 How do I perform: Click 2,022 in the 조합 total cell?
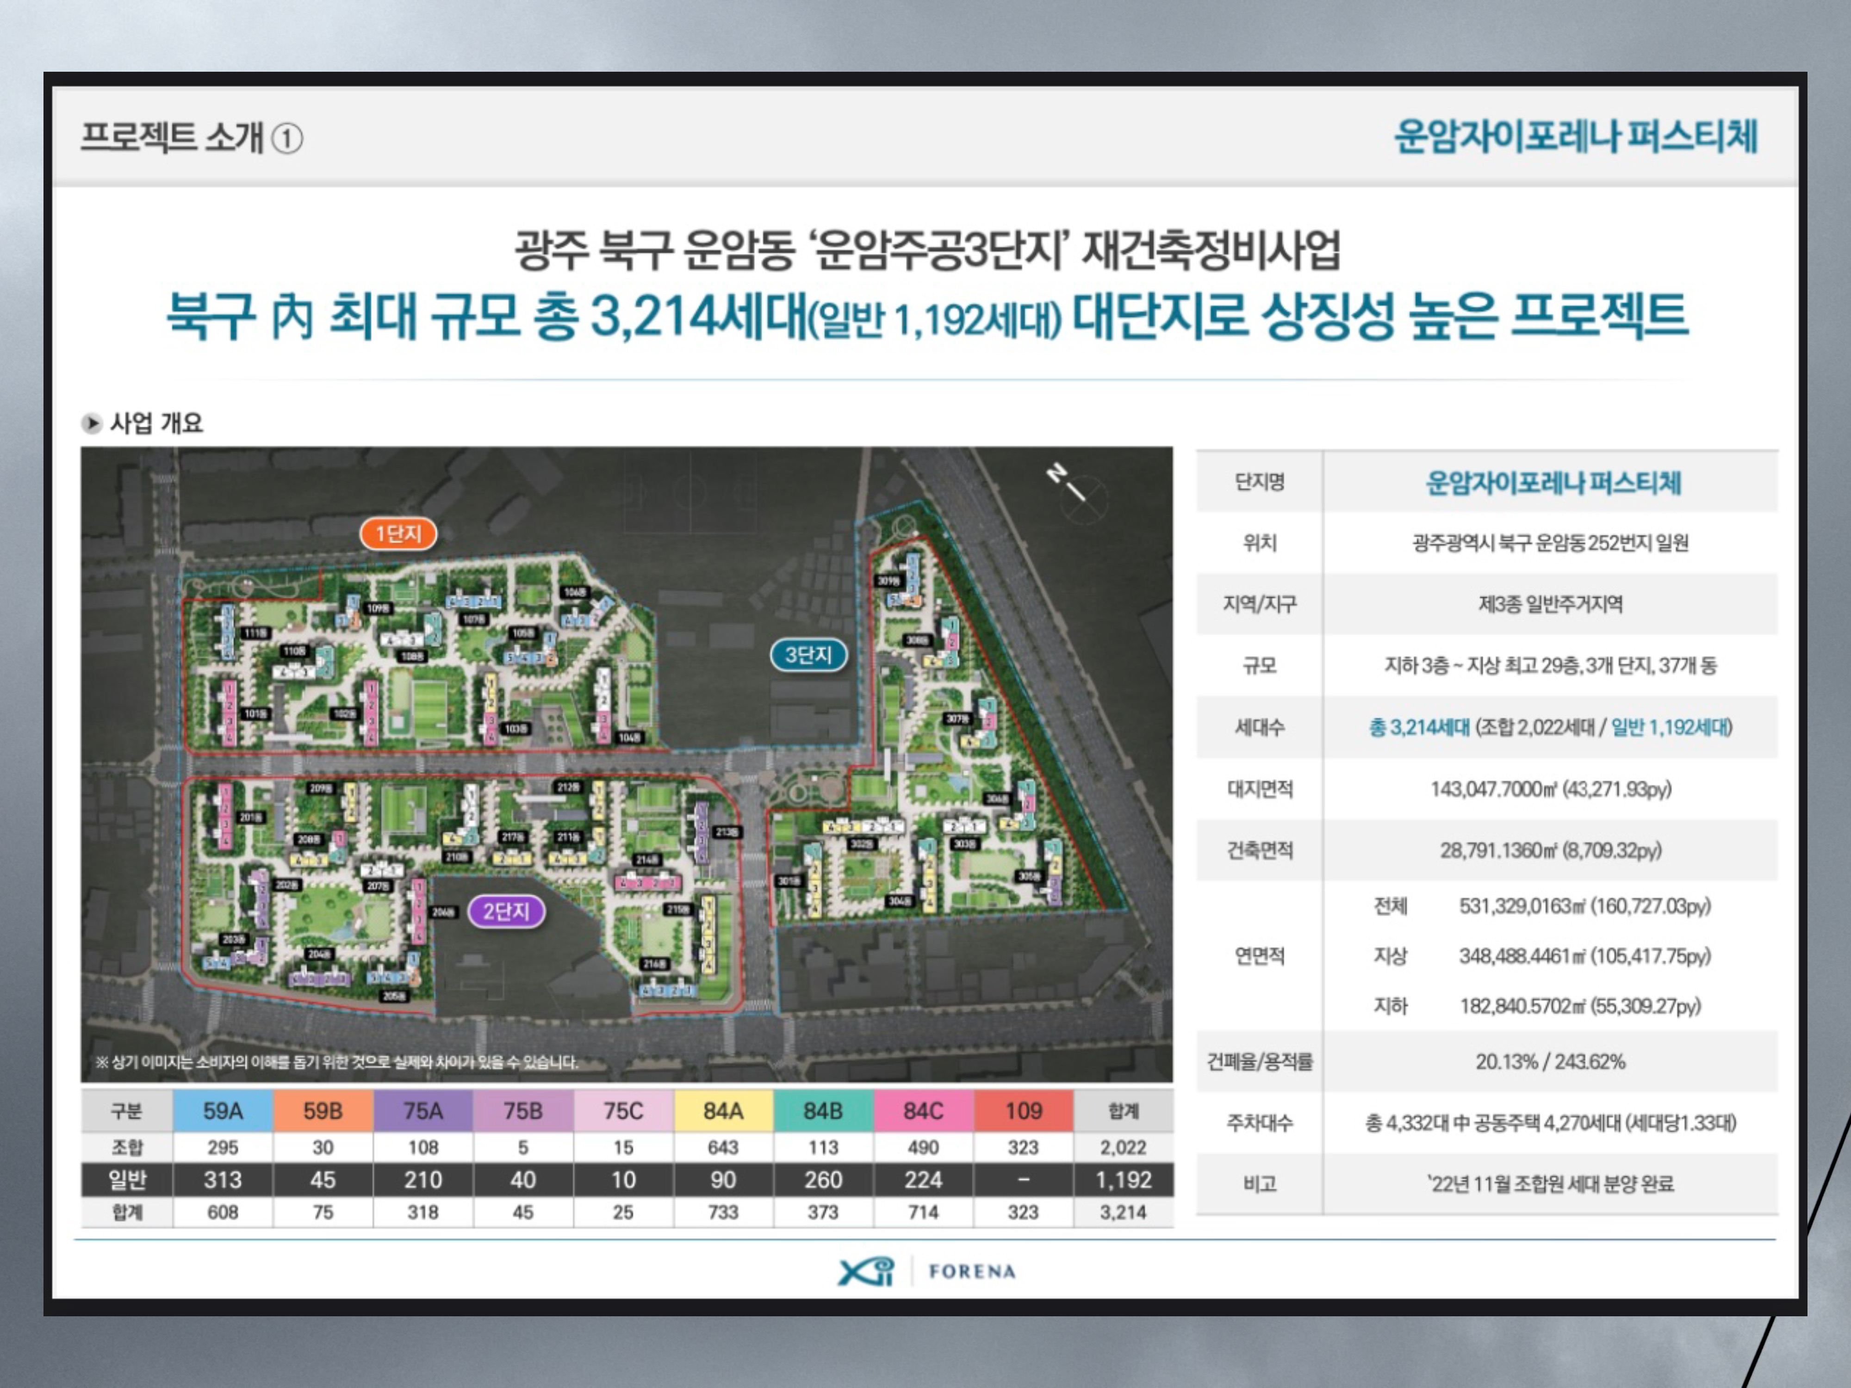pos(1124,1147)
